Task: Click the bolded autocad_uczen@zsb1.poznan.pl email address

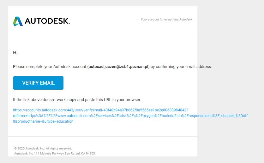Action: click(119, 67)
